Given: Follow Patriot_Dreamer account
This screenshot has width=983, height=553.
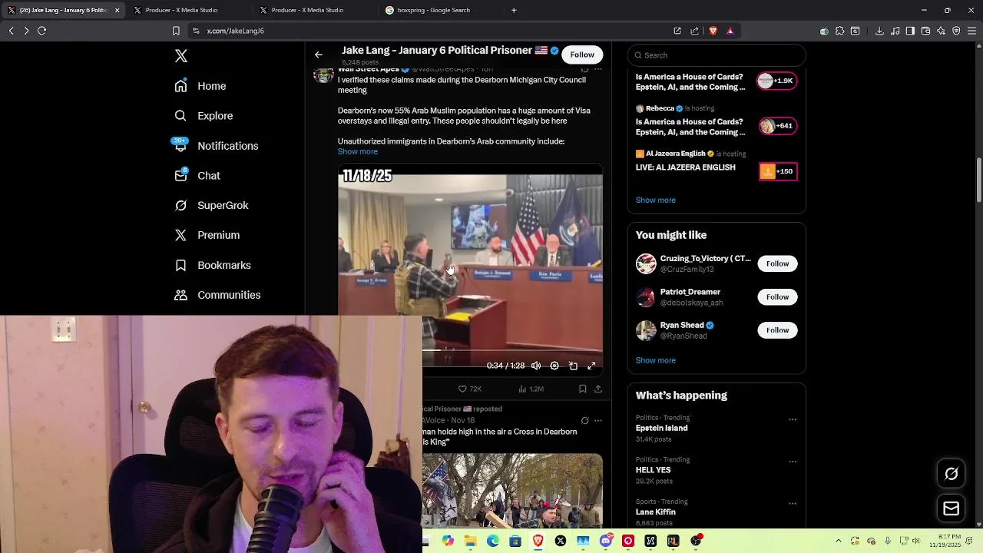Looking at the screenshot, I should point(777,296).
